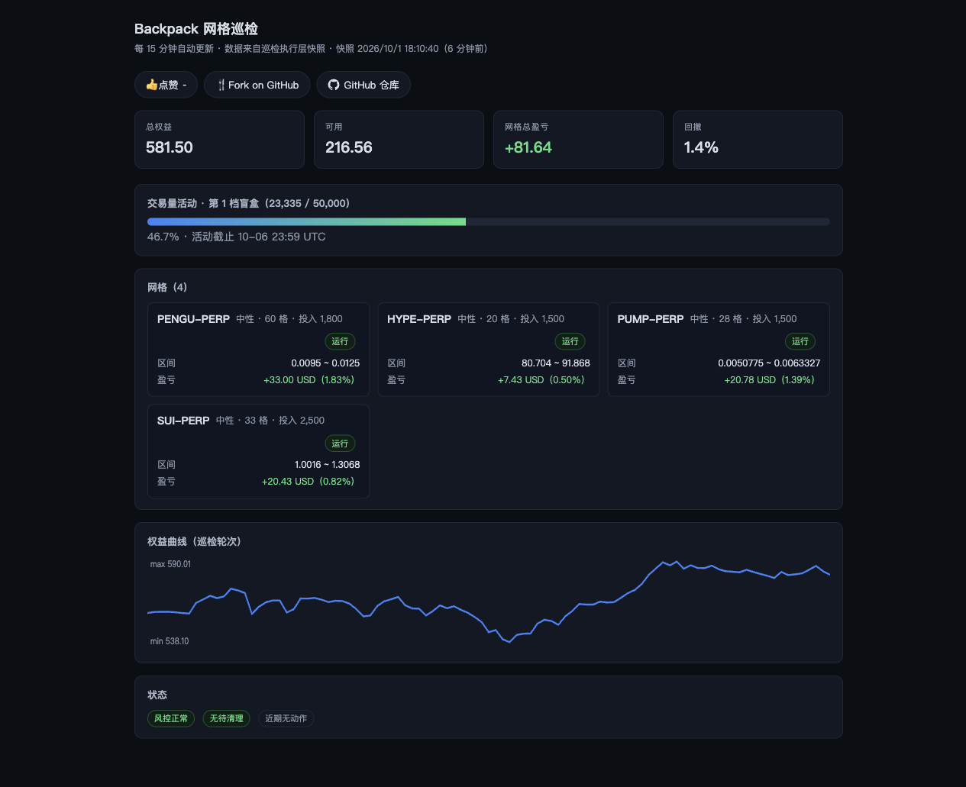Click the 权益曲线 chart heading
This screenshot has width=966, height=787.
coord(194,541)
